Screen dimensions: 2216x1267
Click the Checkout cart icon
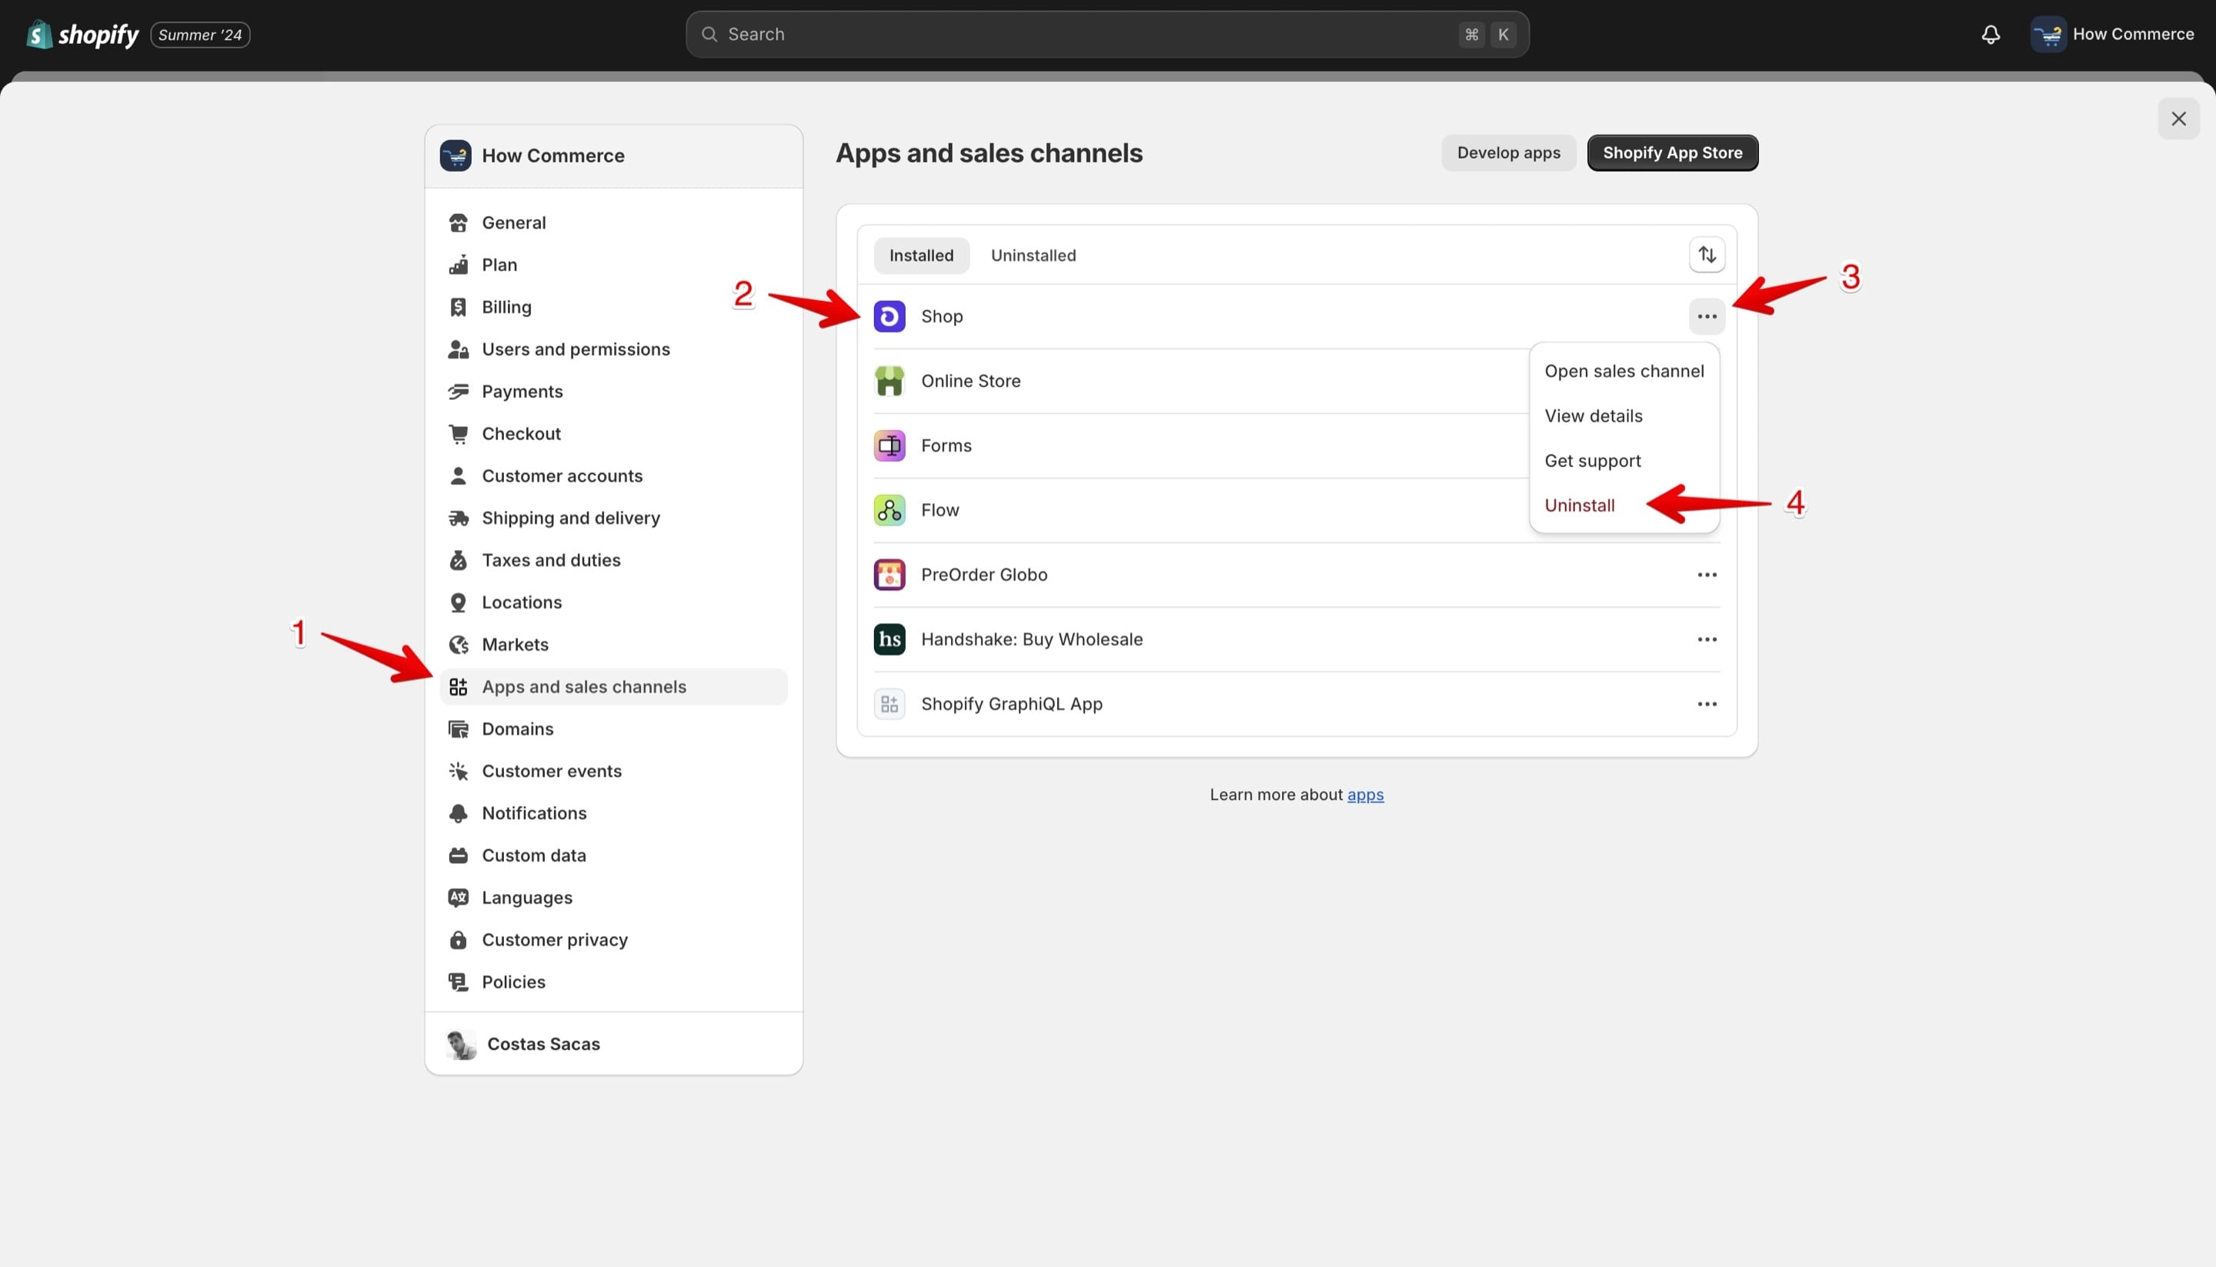pyautogui.click(x=458, y=433)
